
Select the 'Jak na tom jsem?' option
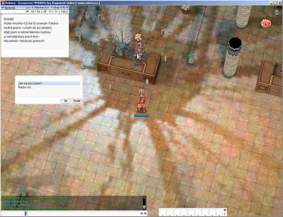[x=49, y=83]
